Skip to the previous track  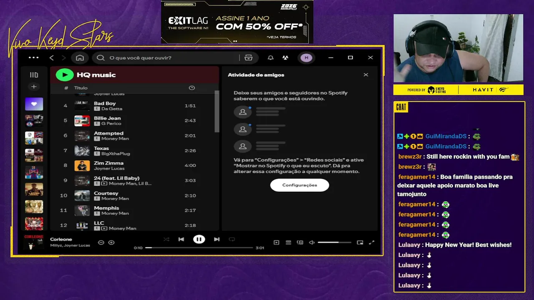point(181,239)
